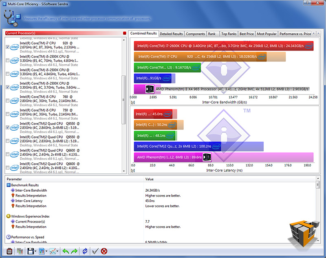Viewport: 326px width, 258px height.
Task: Switch to the Rank tab
Action: click(212, 34)
